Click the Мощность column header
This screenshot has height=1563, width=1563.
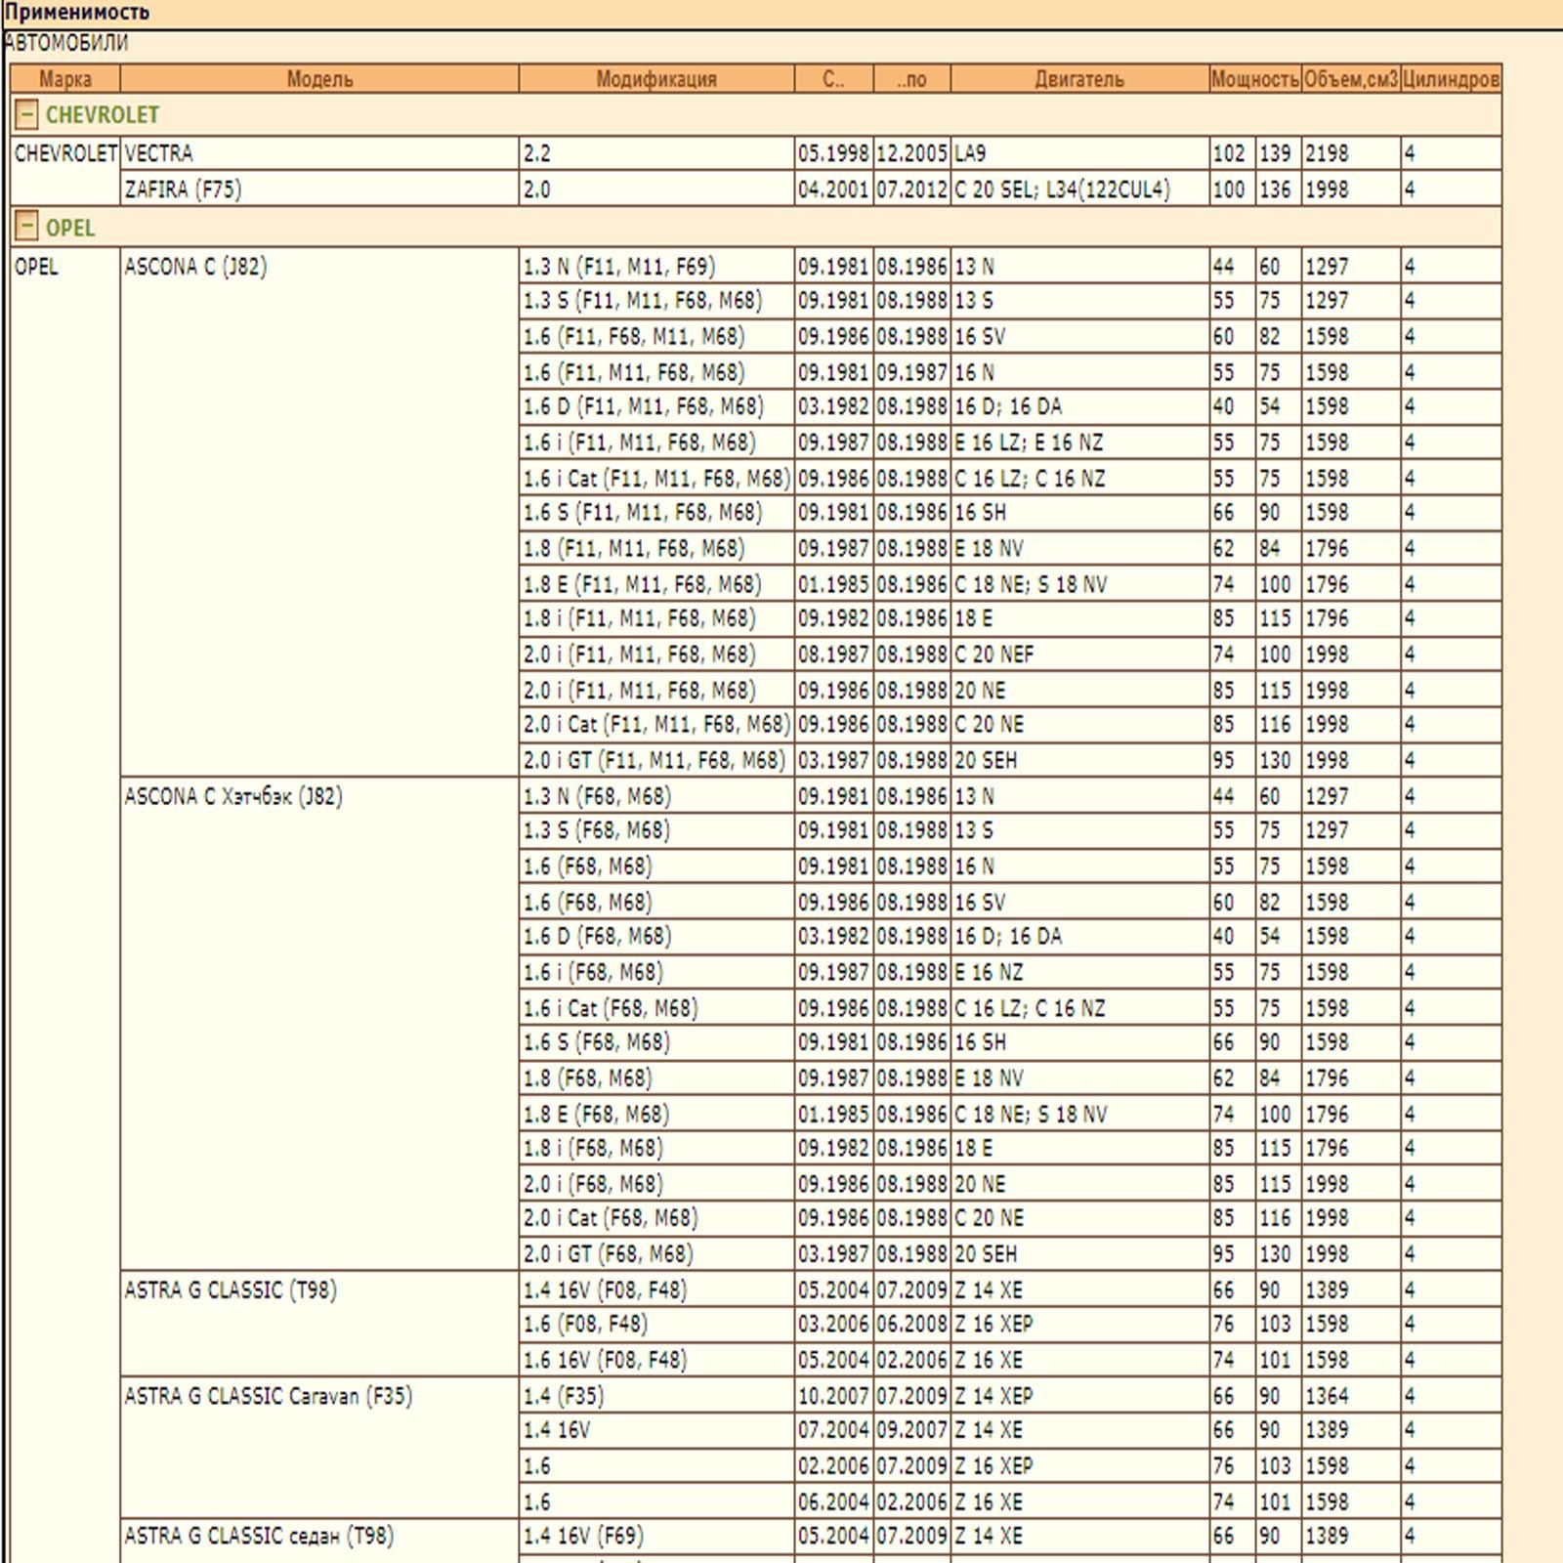1255,79
